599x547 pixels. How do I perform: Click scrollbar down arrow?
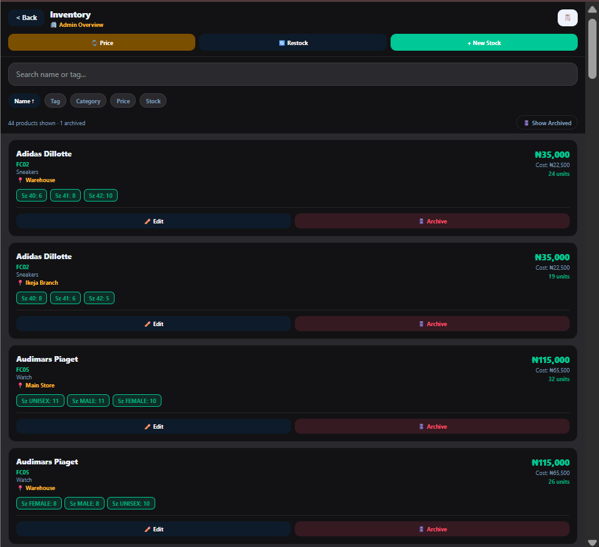click(x=592, y=543)
